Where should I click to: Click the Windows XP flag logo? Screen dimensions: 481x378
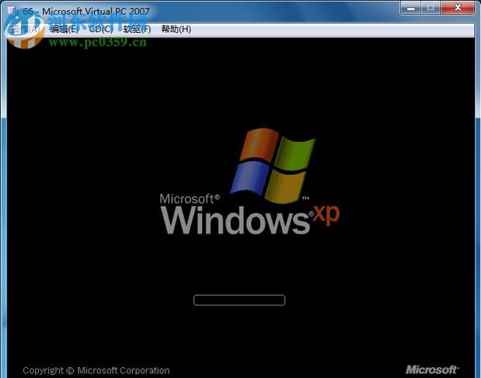(273, 166)
